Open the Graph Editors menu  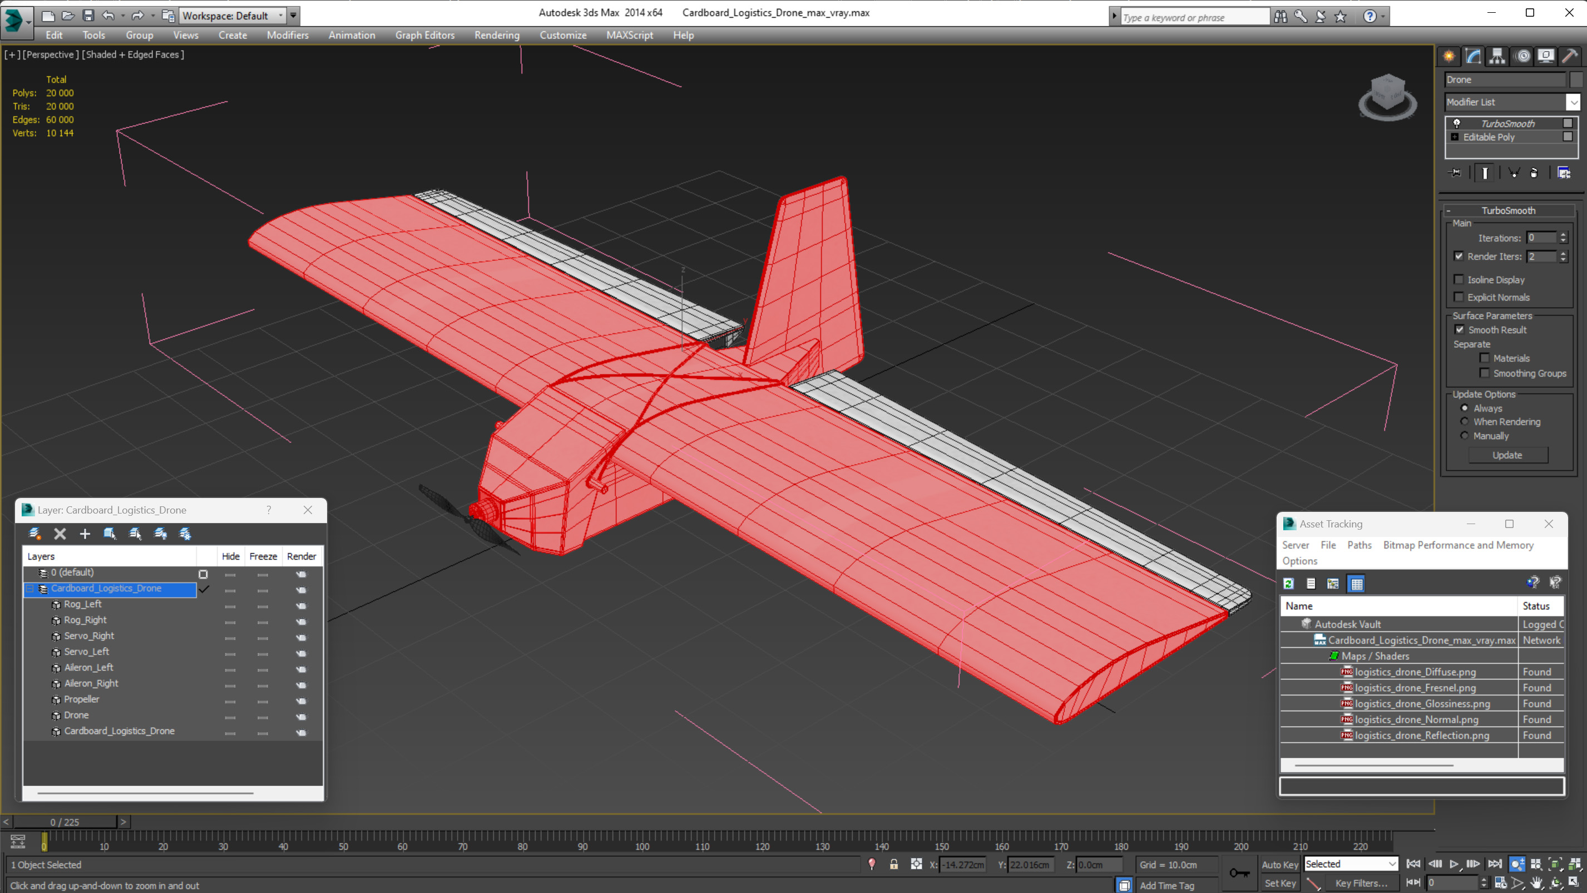pos(424,35)
